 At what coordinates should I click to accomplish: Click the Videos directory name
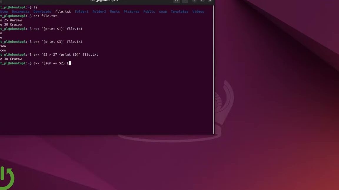[198, 12]
